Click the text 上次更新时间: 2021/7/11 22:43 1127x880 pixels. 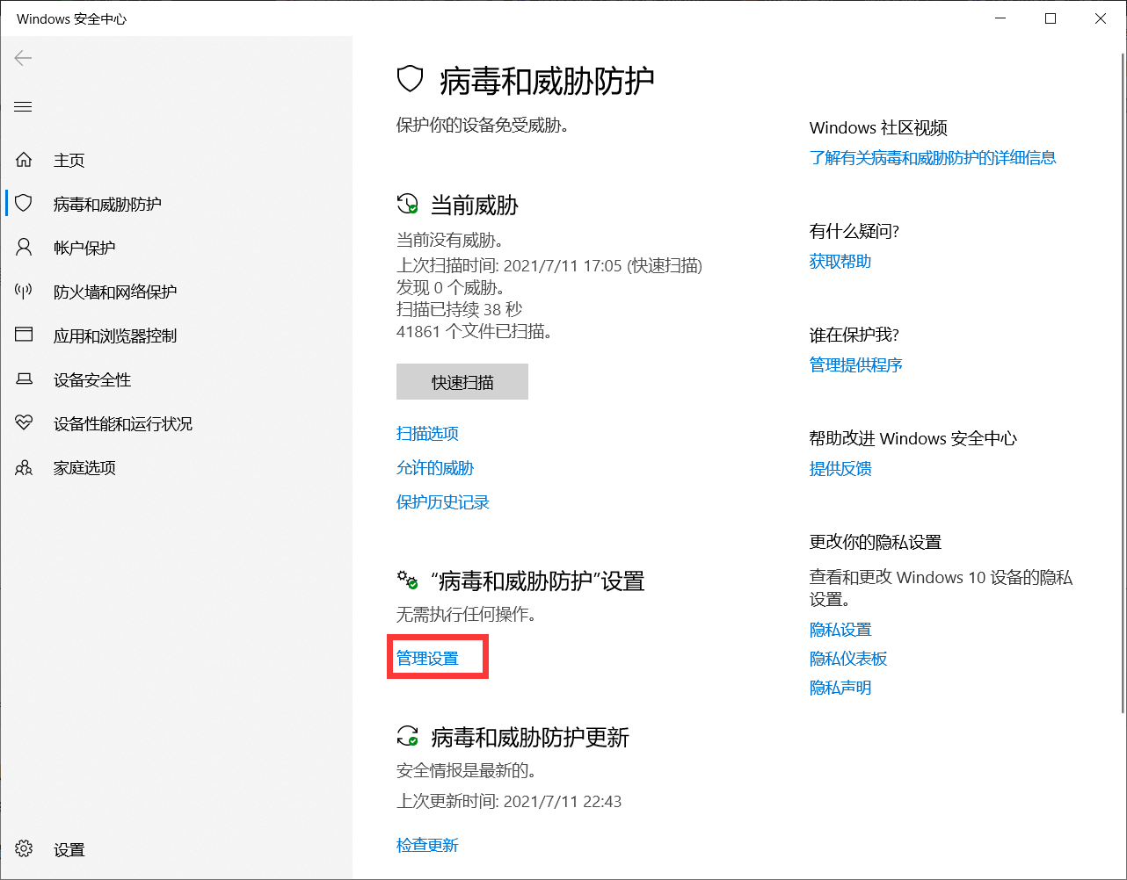click(509, 801)
